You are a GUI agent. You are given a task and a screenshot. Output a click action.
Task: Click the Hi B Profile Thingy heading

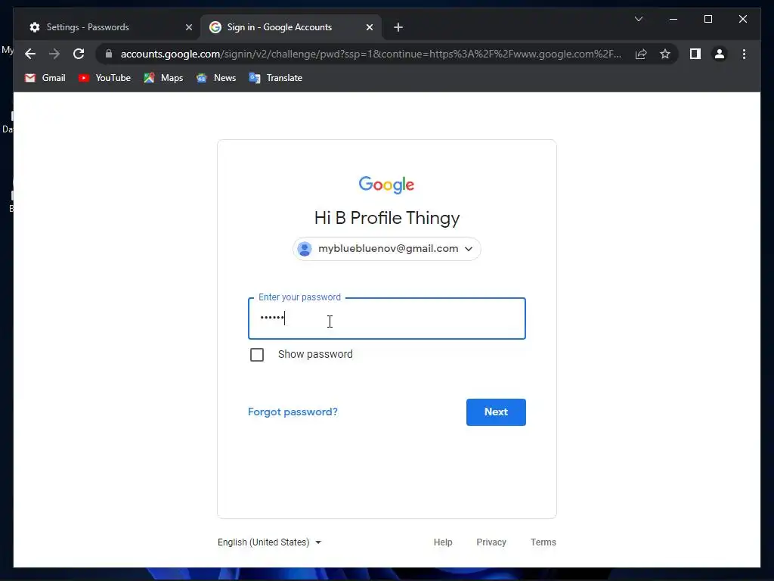pyautogui.click(x=386, y=218)
